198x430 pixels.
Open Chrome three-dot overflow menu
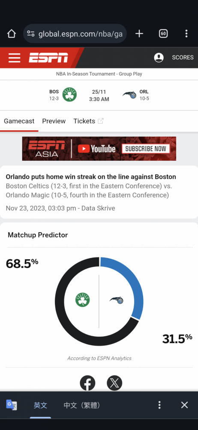186,34
